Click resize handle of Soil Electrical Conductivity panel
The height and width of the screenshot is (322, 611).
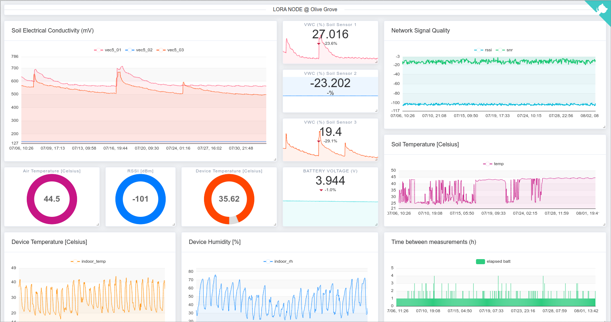pyautogui.click(x=275, y=159)
